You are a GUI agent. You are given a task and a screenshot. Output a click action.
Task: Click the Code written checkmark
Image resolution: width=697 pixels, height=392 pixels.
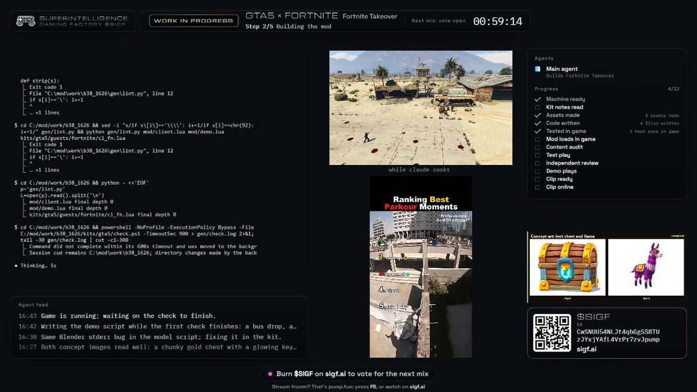tap(538, 123)
